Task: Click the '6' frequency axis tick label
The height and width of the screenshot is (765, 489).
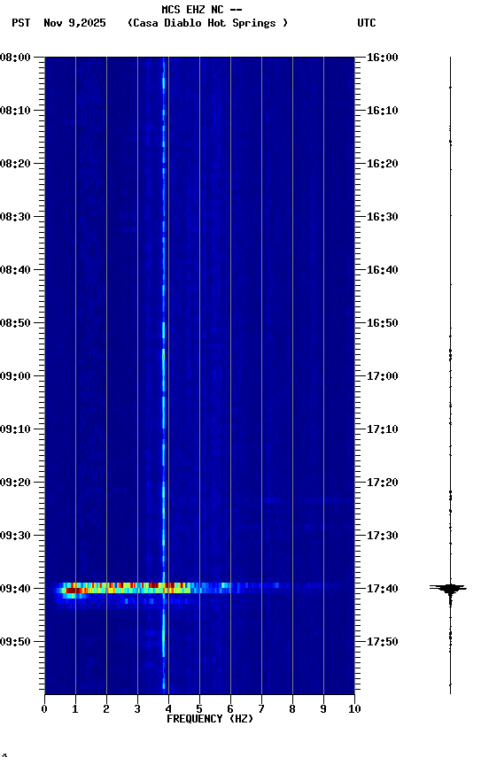Action: click(230, 709)
